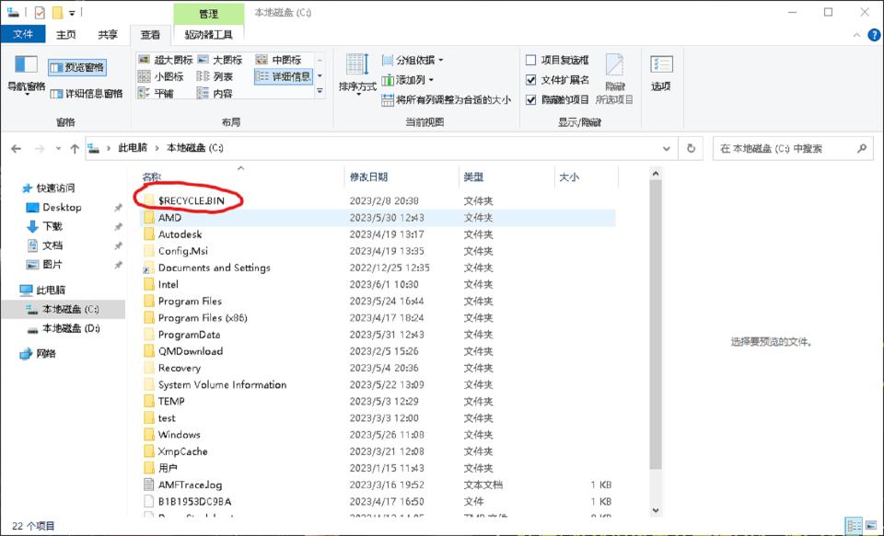This screenshot has width=884, height=536.
Task: Open folder view 选项 options
Action: pos(661,74)
